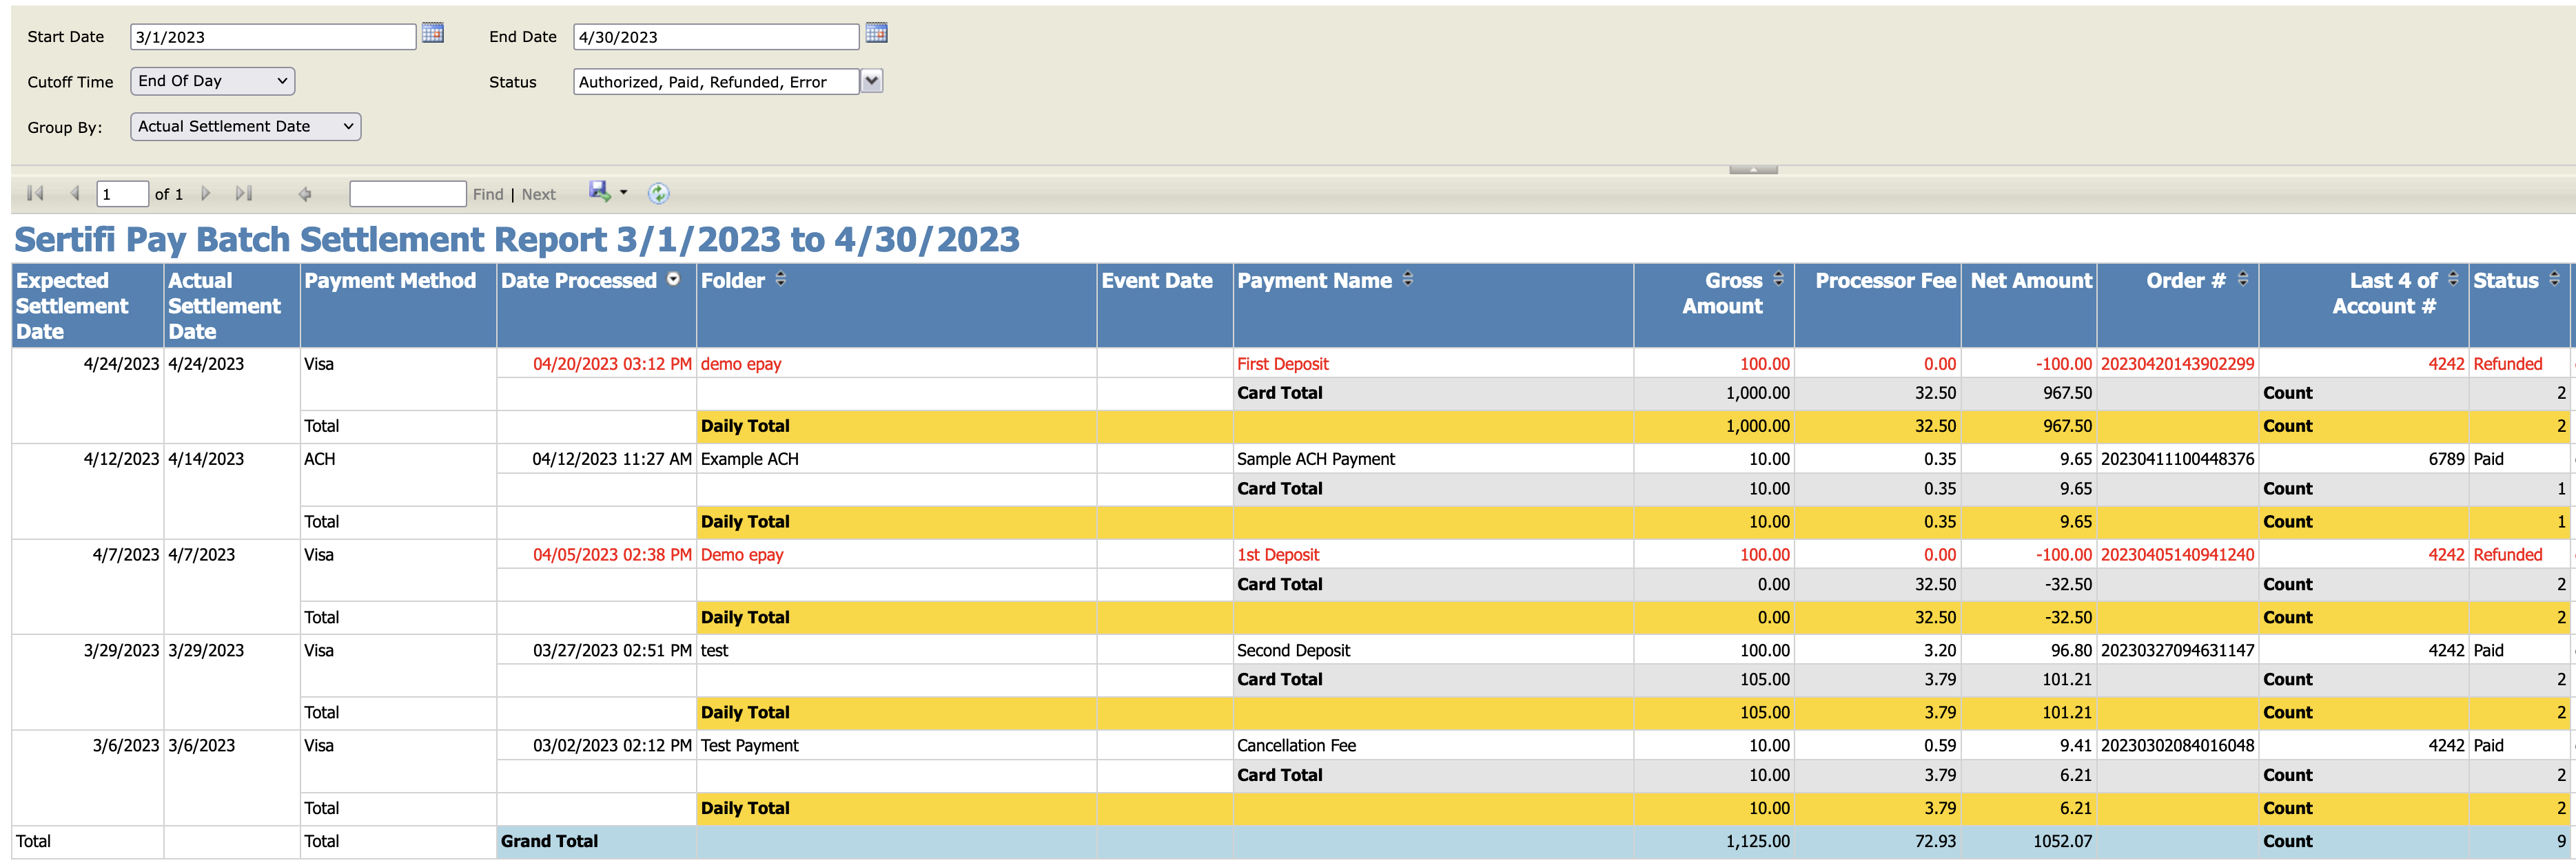Select the 1st Deposit payment name
2576x865 pixels.
pos(1278,555)
